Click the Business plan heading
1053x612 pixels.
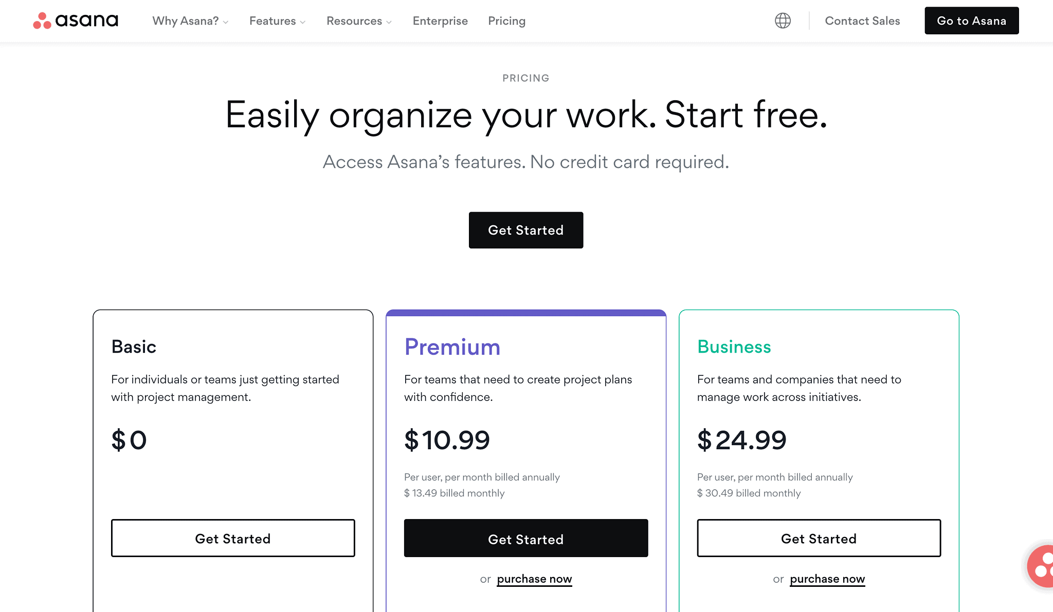(734, 347)
